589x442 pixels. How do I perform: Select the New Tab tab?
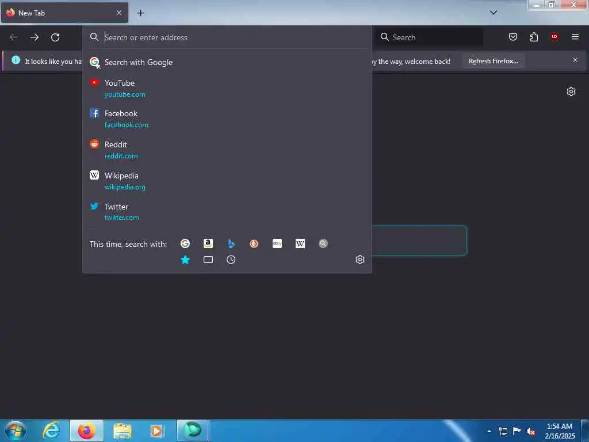point(64,13)
